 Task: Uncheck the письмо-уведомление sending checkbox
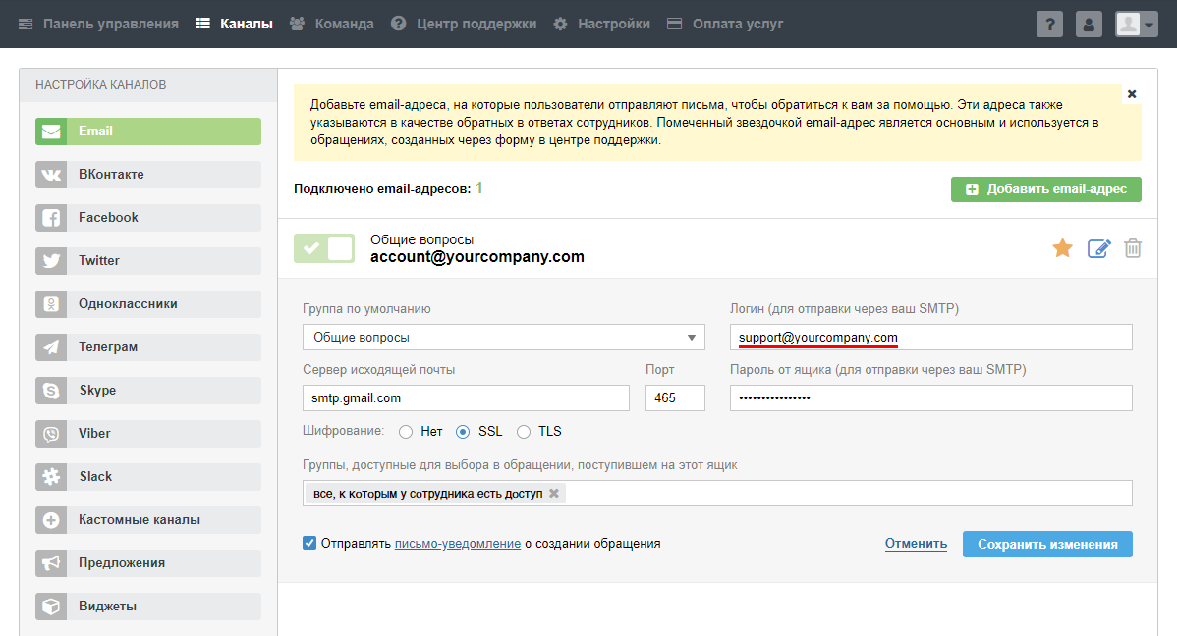click(310, 543)
